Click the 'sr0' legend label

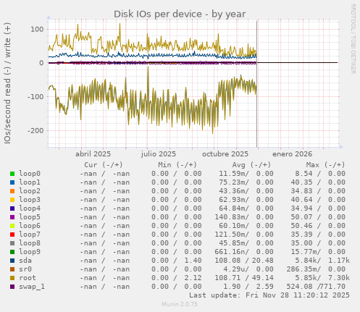coord(25,269)
